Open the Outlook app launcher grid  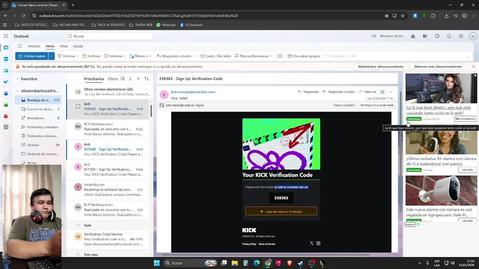(6, 36)
